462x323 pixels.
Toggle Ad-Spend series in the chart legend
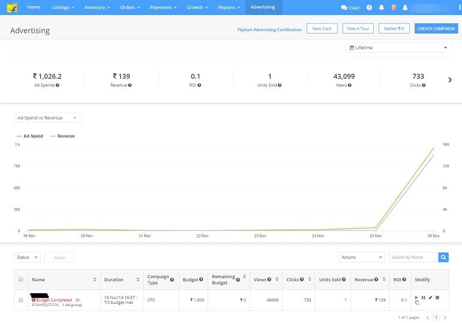pyautogui.click(x=30, y=136)
